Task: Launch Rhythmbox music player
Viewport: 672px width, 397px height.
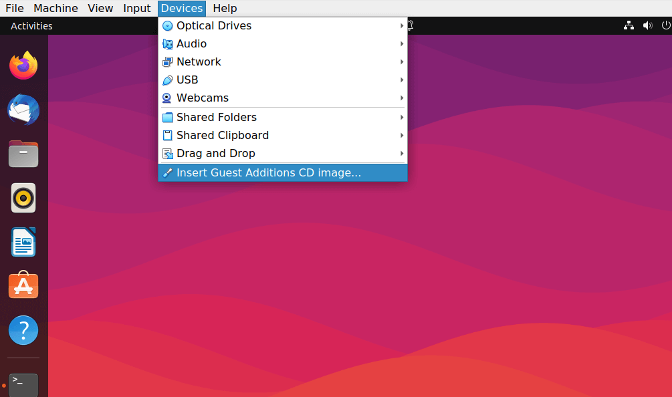Action: (23, 198)
